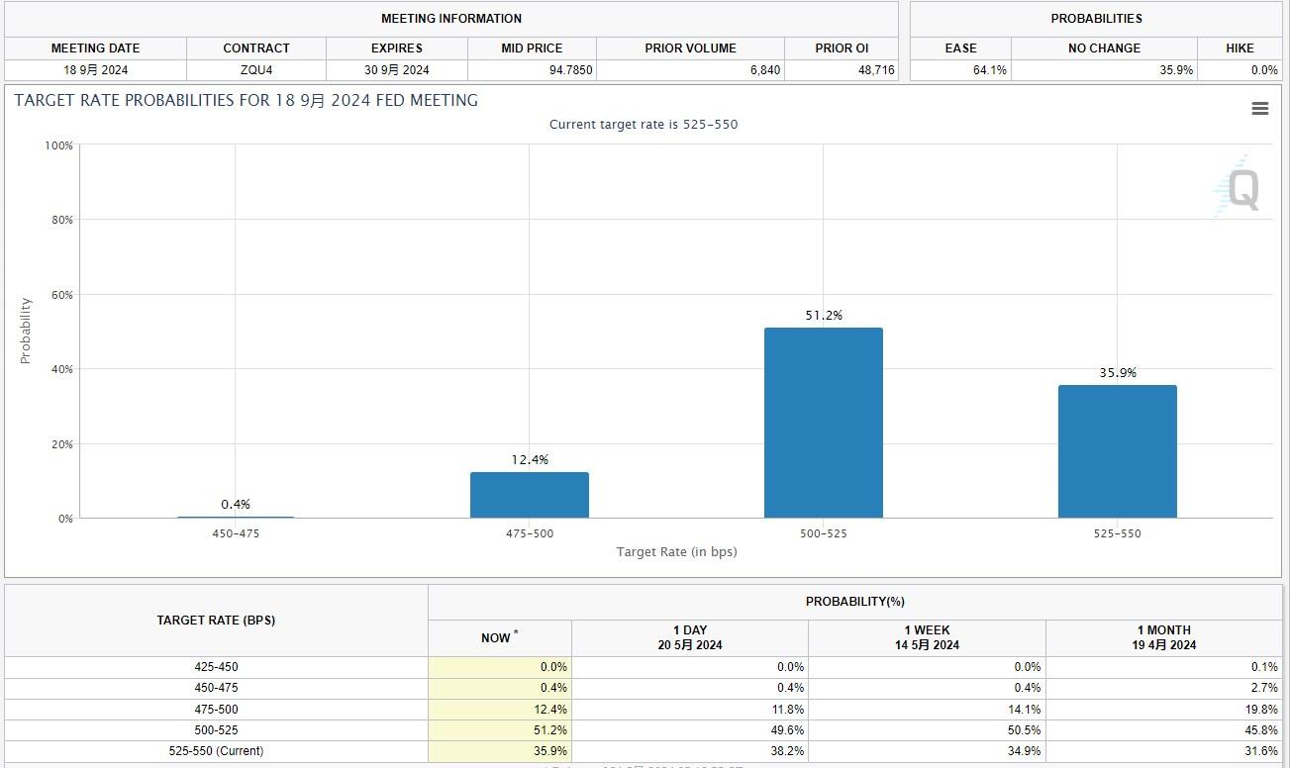Select the 0.4% bar for 450-475
1290x768 pixels.
[x=236, y=517]
